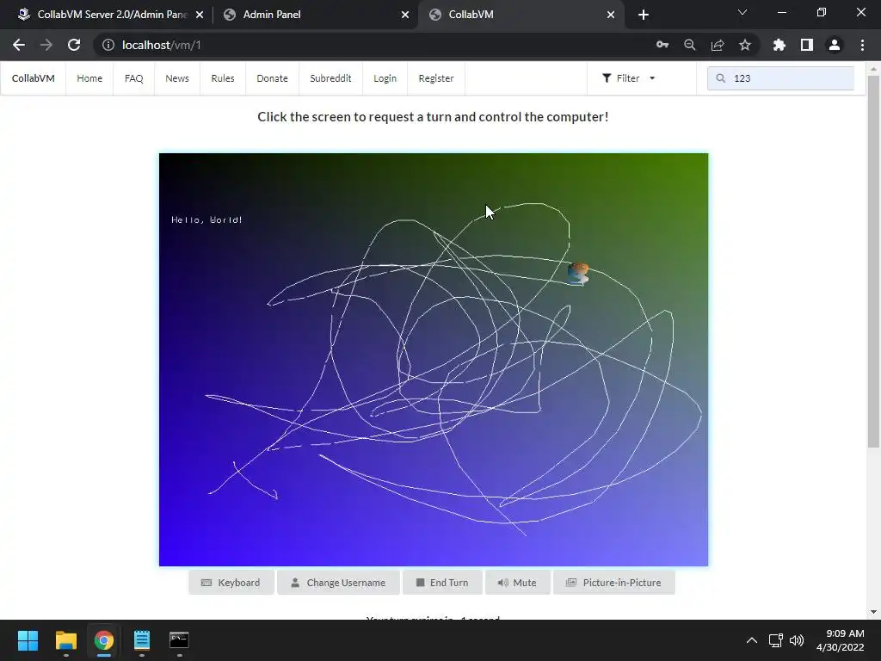Close the CollabVM Server 2.0/Admin Panel tab
The width and height of the screenshot is (881, 661).
point(200,15)
